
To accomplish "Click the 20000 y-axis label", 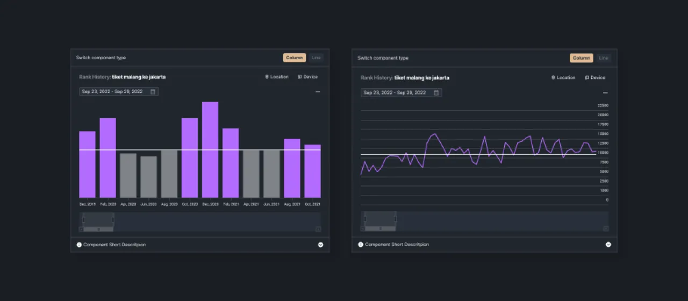I will (x=603, y=115).
